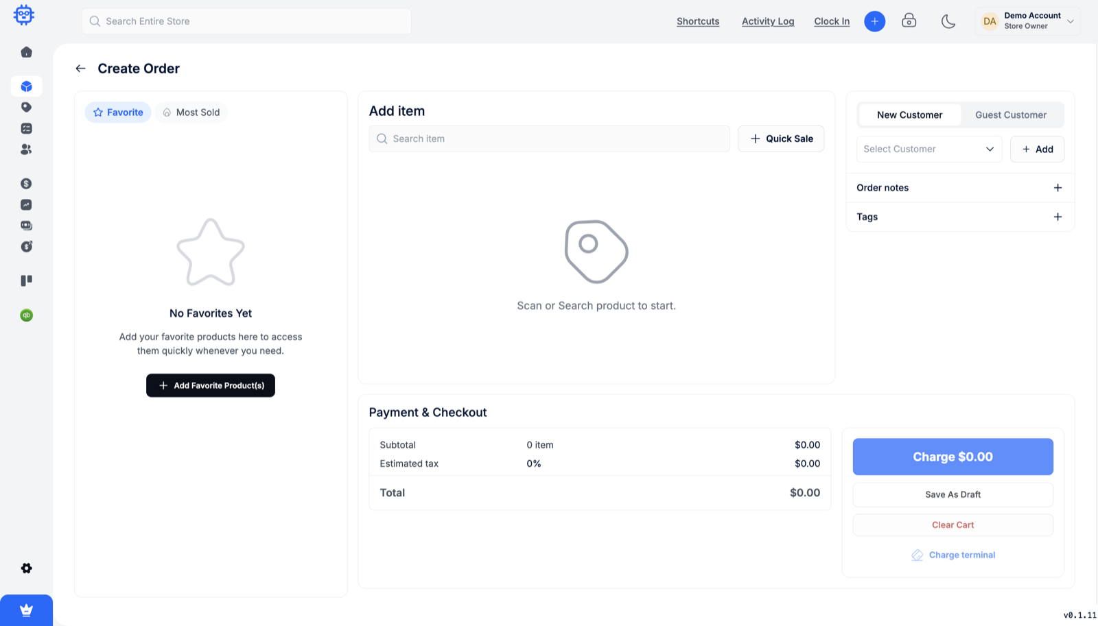Expand Order notes with the plus
Viewport: 1098px width, 626px height.
pyautogui.click(x=1058, y=188)
